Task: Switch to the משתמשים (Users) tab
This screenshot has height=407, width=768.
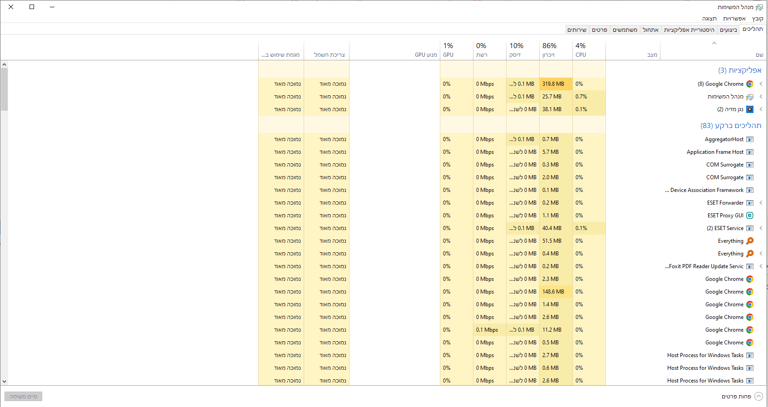Action: [x=625, y=30]
